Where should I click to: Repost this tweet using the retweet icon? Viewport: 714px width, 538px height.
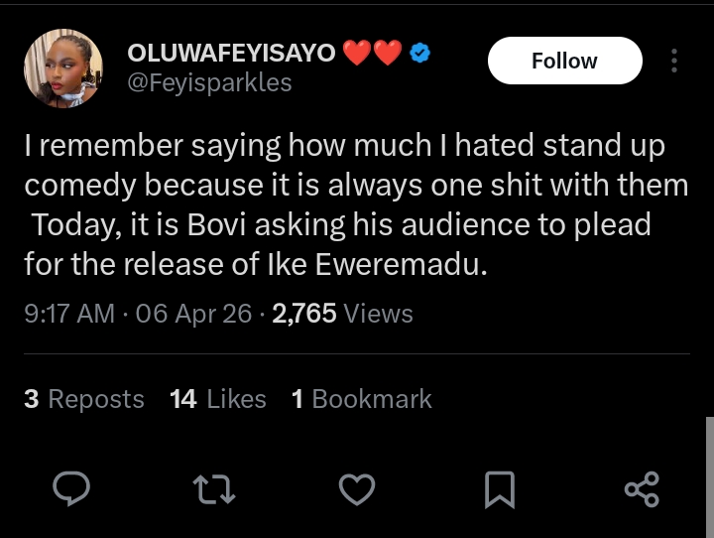click(x=213, y=488)
